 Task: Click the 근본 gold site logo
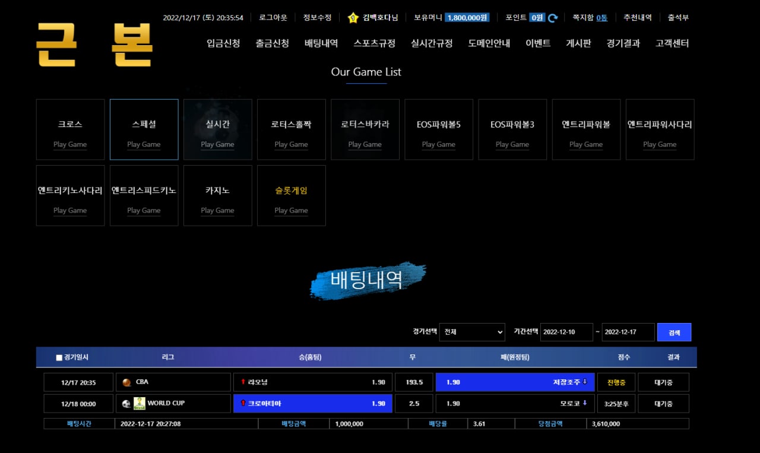[x=95, y=45]
